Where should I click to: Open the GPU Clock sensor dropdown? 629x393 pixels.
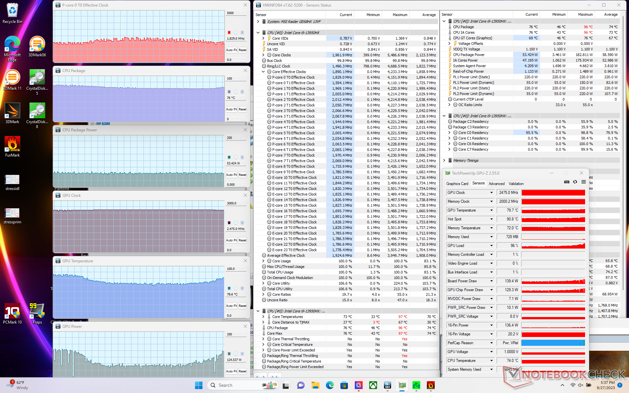(x=491, y=193)
